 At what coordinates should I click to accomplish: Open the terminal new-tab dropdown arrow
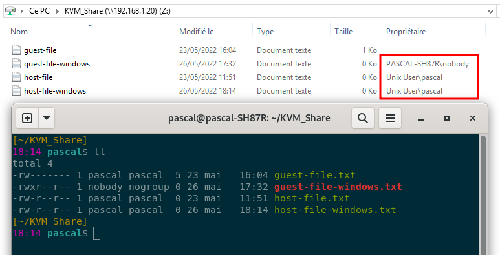[x=47, y=118]
